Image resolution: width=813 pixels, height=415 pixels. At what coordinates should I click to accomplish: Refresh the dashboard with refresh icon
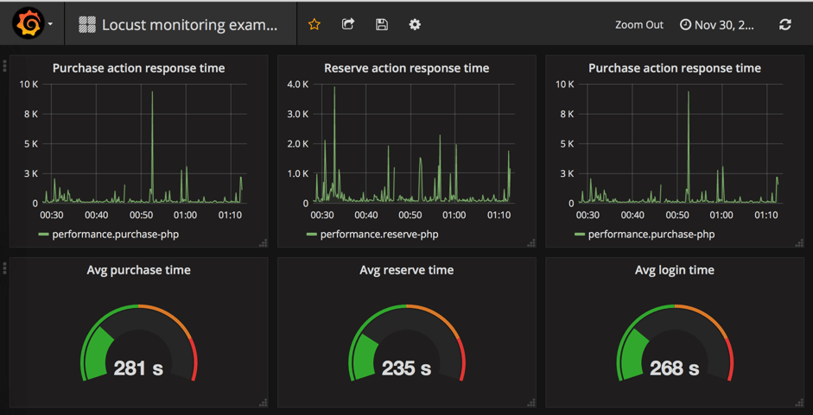point(785,24)
